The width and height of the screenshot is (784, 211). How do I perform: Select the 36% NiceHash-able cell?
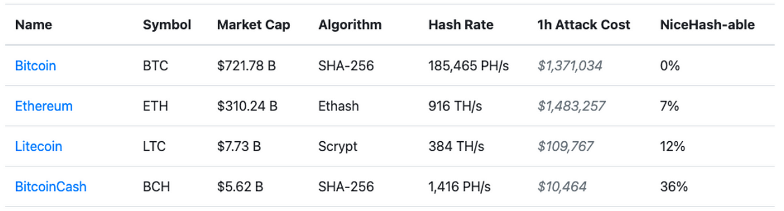point(674,186)
